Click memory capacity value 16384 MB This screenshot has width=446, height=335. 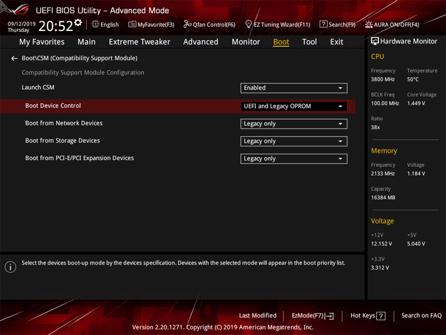383,198
